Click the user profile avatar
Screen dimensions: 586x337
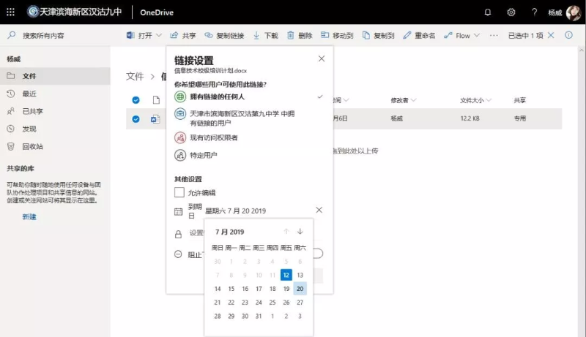pyautogui.click(x=573, y=12)
